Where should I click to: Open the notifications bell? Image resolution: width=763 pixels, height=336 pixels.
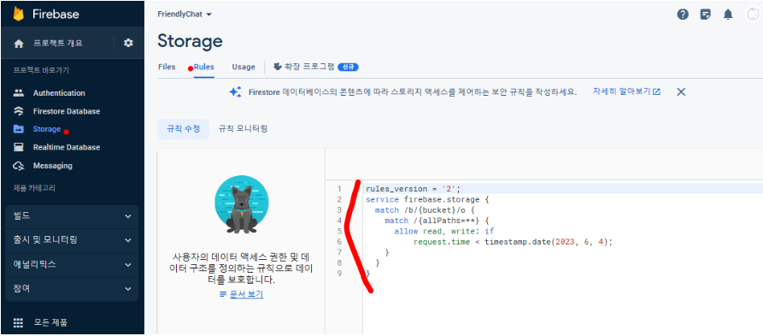[x=728, y=15]
